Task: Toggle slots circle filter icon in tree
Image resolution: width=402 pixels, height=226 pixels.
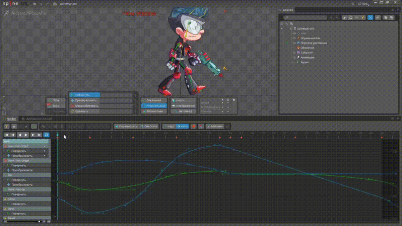Action: pos(350,18)
